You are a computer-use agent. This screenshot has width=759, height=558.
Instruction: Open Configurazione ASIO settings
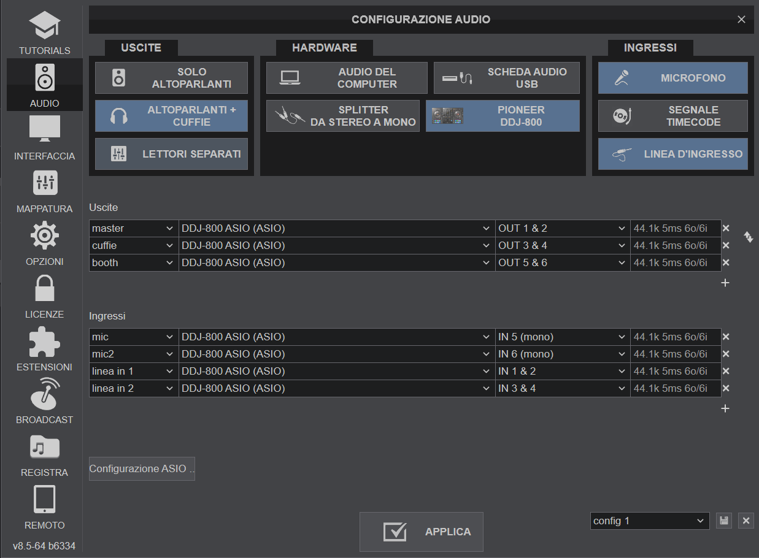(142, 468)
